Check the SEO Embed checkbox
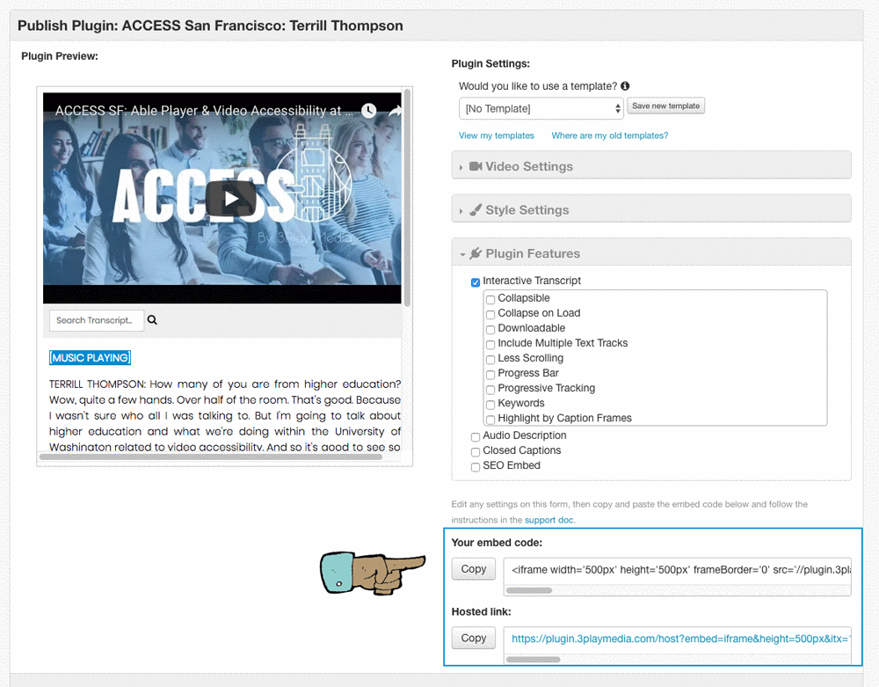This screenshot has width=879, height=687. click(476, 467)
